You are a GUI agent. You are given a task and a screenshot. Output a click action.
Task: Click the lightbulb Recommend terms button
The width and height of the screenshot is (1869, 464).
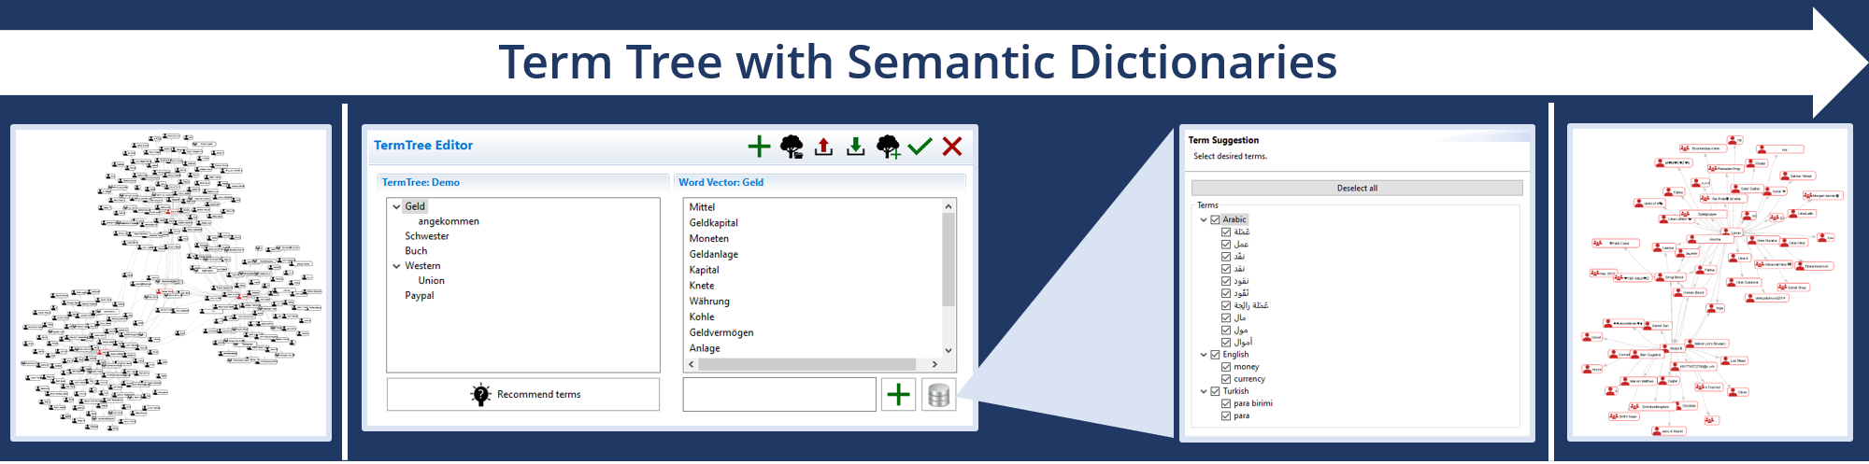[x=523, y=395]
